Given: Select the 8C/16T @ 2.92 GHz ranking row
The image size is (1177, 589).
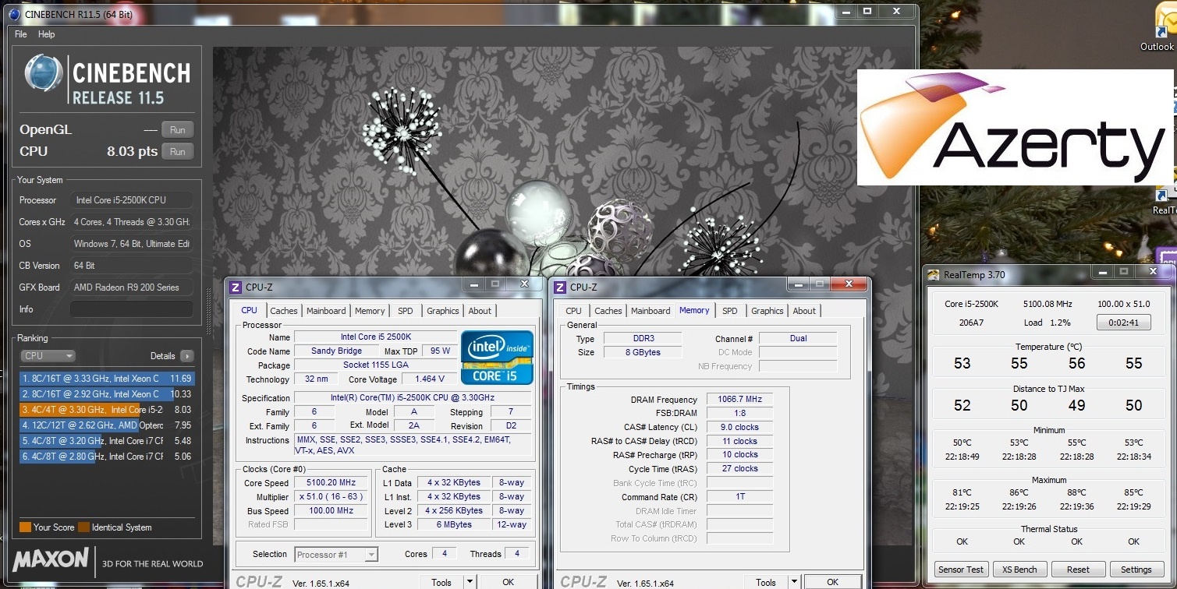Looking at the screenshot, I should click(107, 394).
